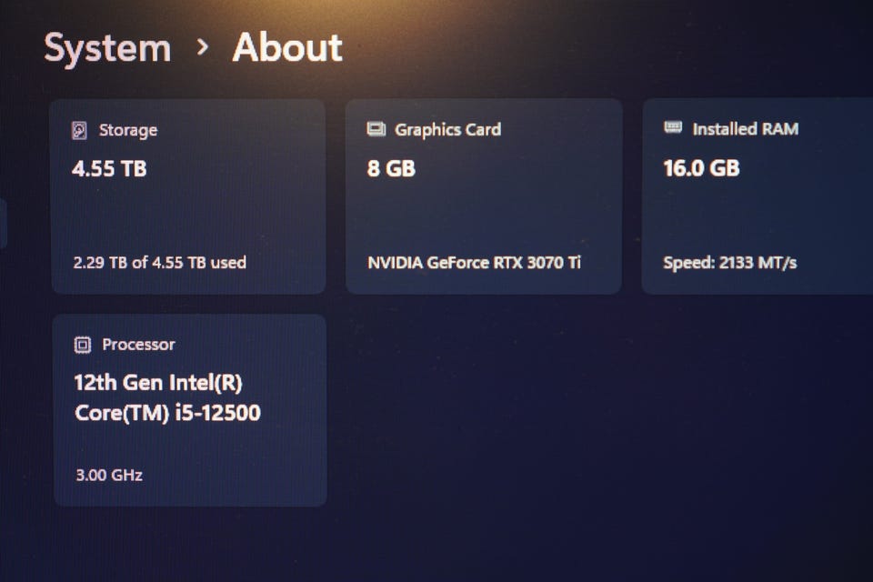Select the About page title
Screen dimensions: 873x582
click(x=287, y=47)
